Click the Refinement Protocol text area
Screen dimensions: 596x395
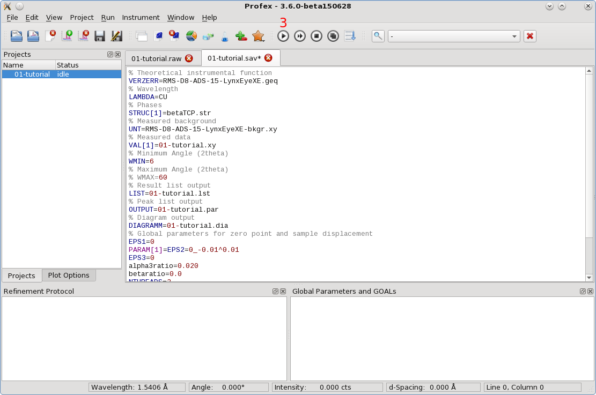point(144,339)
